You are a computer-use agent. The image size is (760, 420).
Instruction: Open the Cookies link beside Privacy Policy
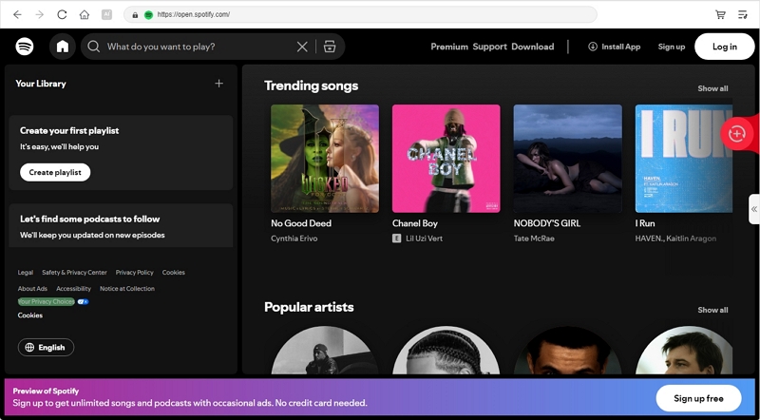click(x=174, y=273)
